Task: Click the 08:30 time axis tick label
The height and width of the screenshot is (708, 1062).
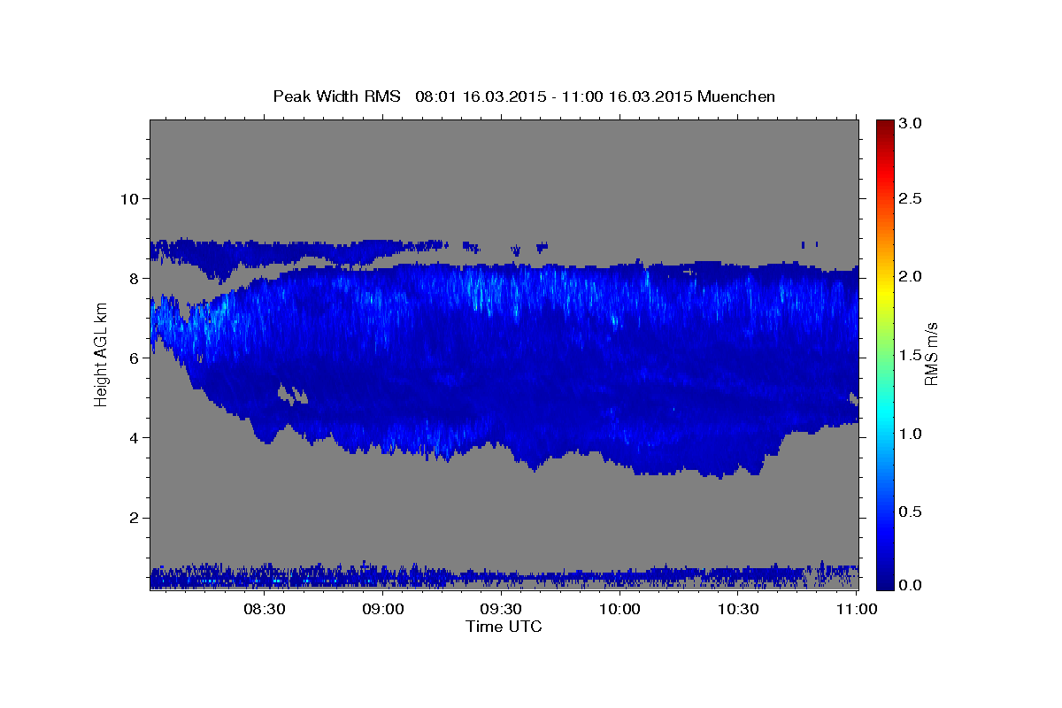Action: tap(265, 610)
